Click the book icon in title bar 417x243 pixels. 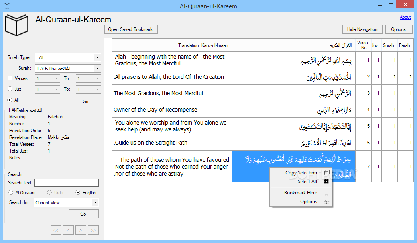[7, 6]
